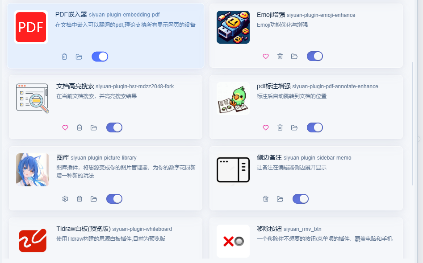Viewport: 423px width, 263px height.
Task: Uninstall 文档高亮搜索 with the trash icon
Action: coord(80,127)
